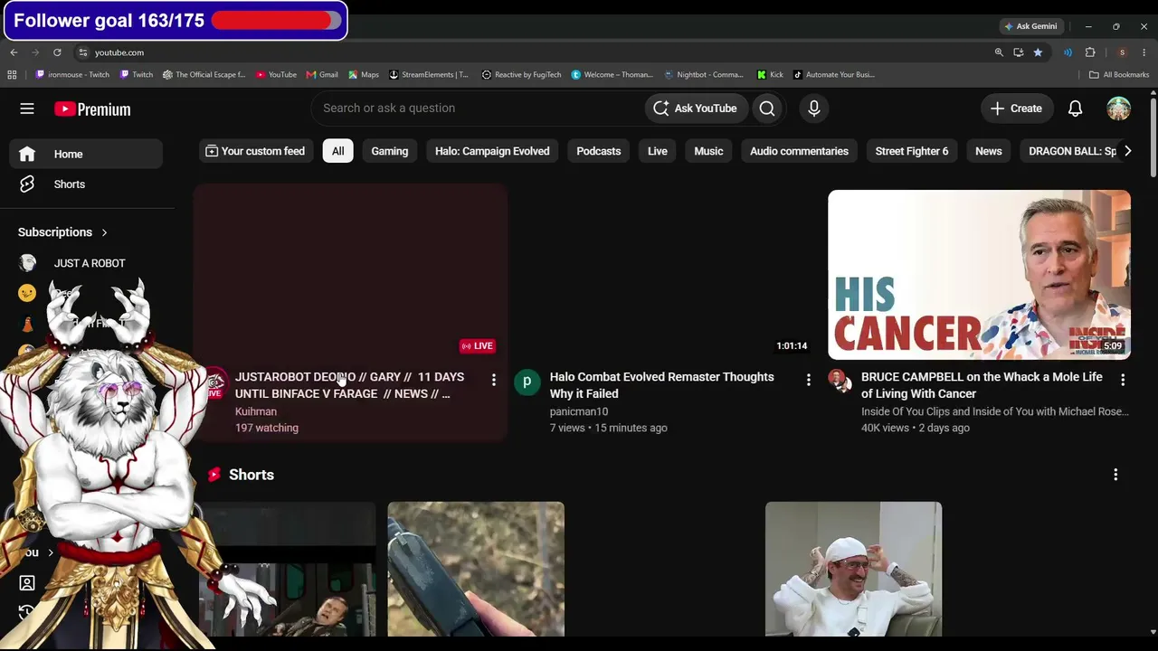Open the StreamElements bookmark

(x=429, y=75)
